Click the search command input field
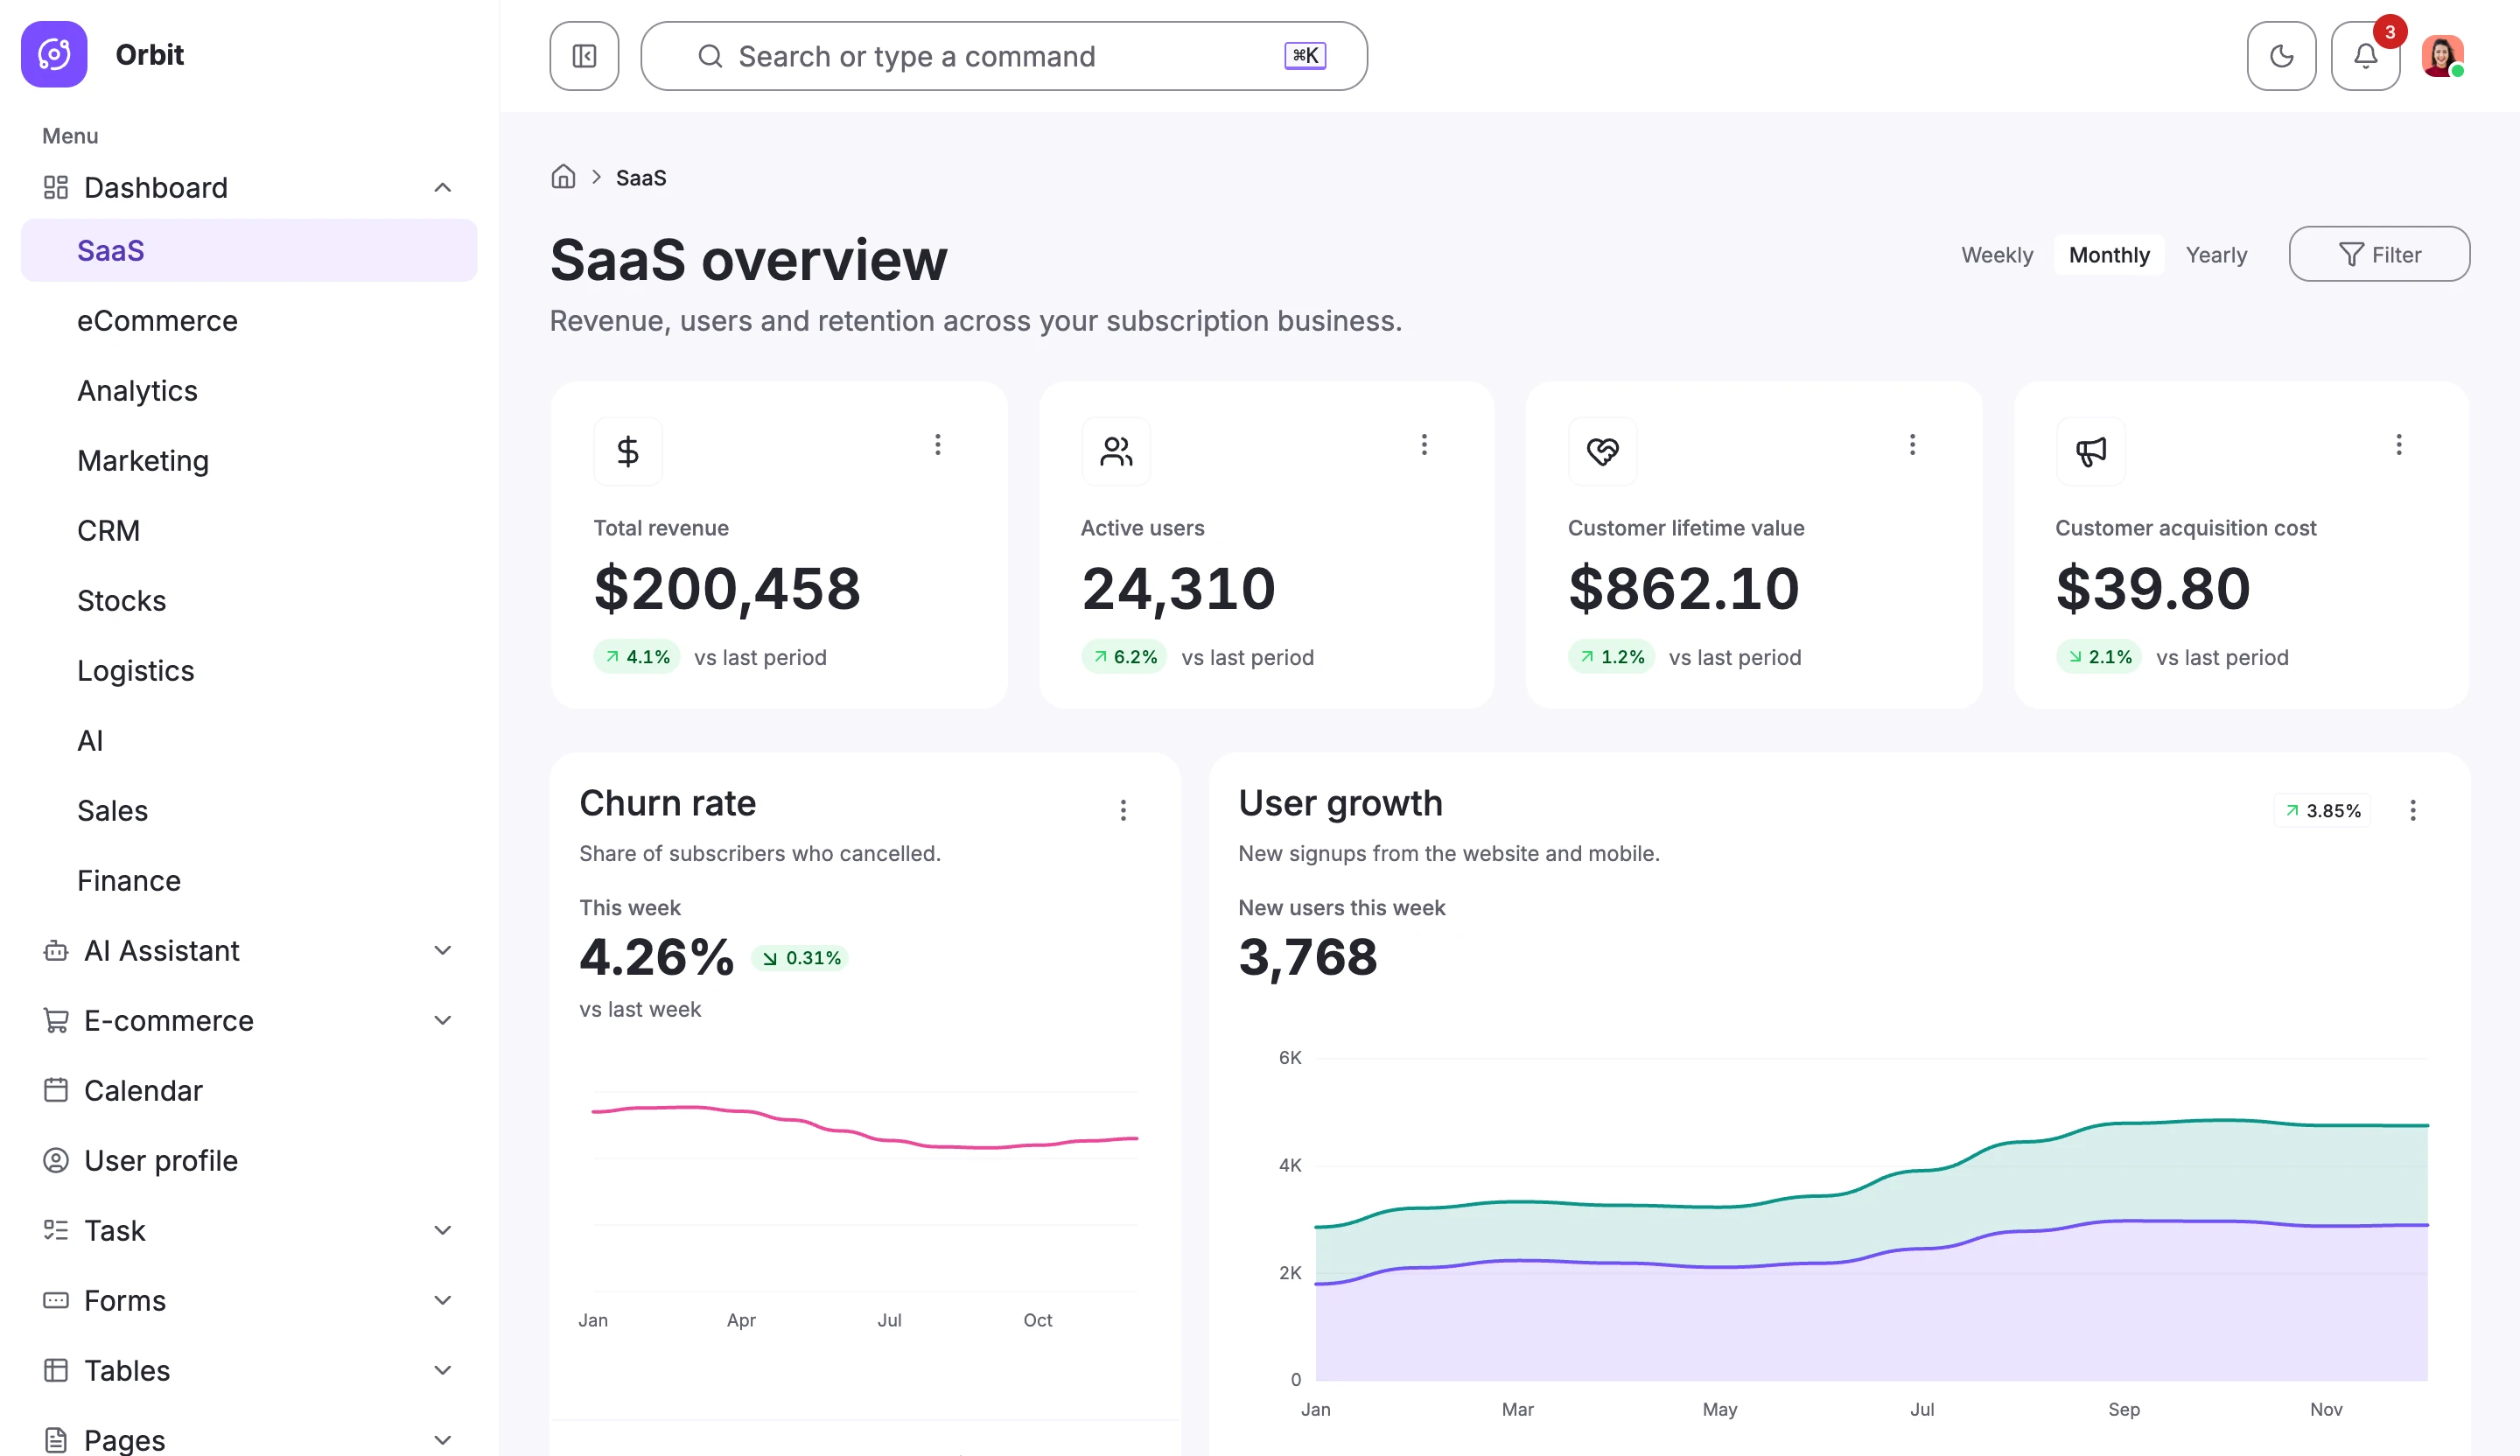The image size is (2520, 1456). pyautogui.click(x=1003, y=56)
